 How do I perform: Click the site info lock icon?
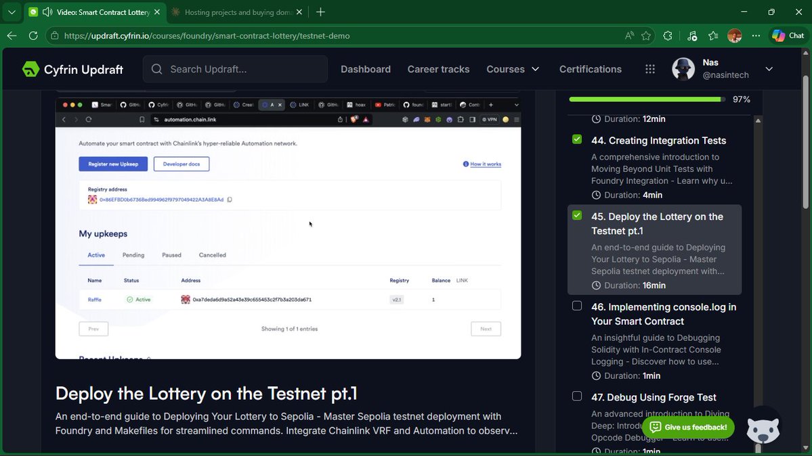point(54,36)
